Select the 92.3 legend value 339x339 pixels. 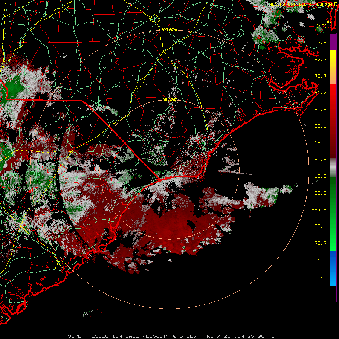point(321,59)
